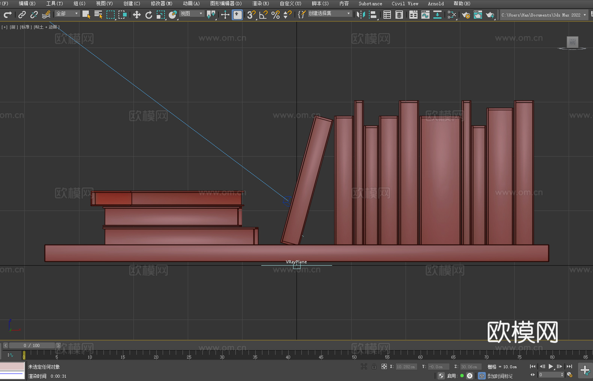Activate the Select Object tool
The height and width of the screenshot is (381, 593).
pos(86,15)
